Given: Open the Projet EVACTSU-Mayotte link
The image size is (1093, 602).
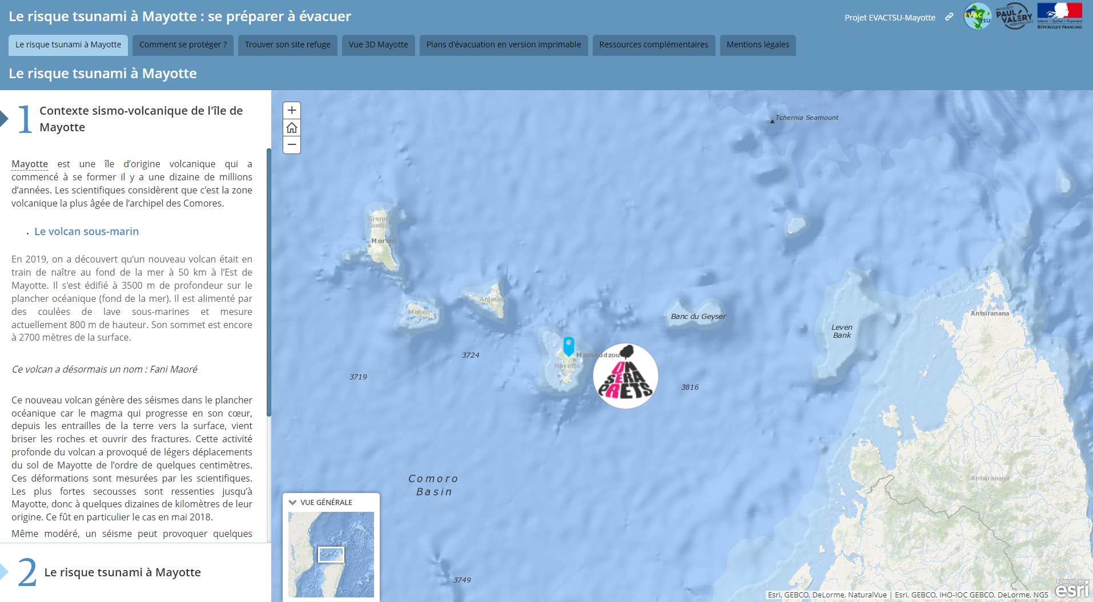Looking at the screenshot, I should (x=890, y=18).
